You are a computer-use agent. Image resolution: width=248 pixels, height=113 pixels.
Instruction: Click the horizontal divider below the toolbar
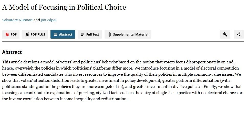pyautogui.click(x=123, y=41)
